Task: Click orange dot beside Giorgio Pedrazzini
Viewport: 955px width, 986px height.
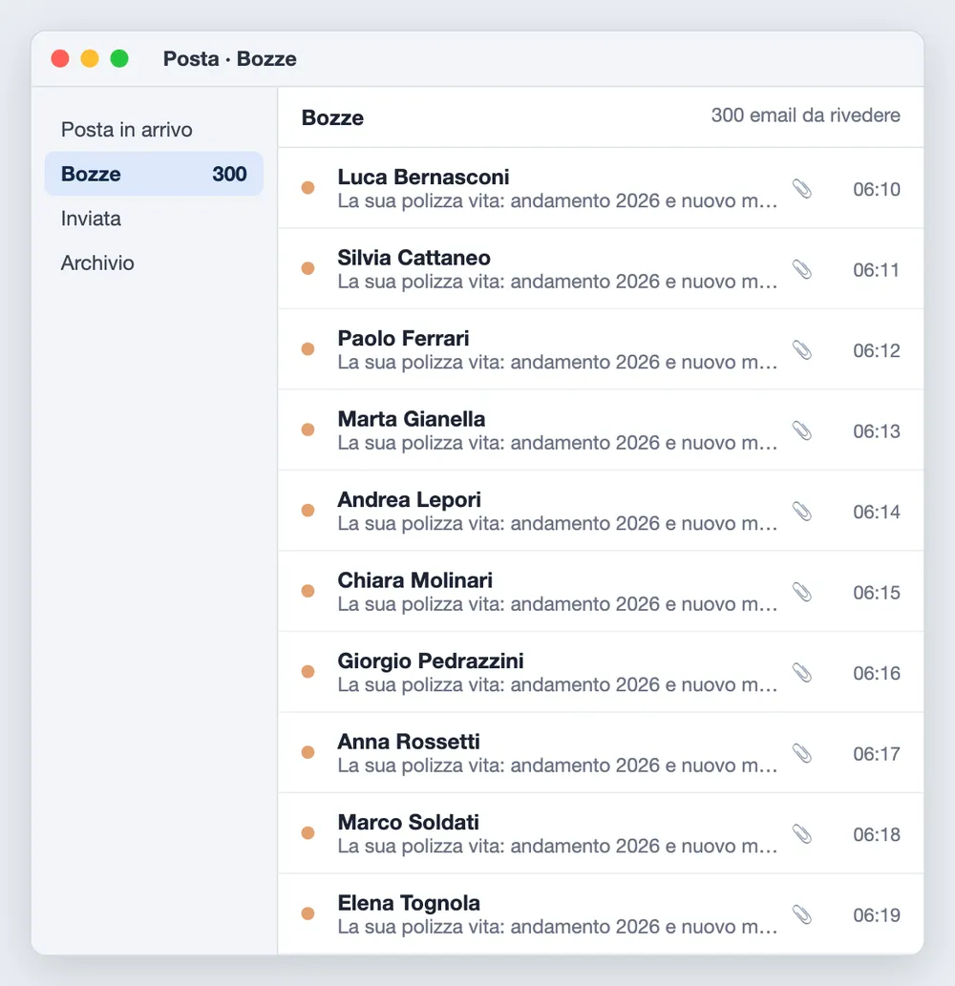Action: (x=308, y=671)
